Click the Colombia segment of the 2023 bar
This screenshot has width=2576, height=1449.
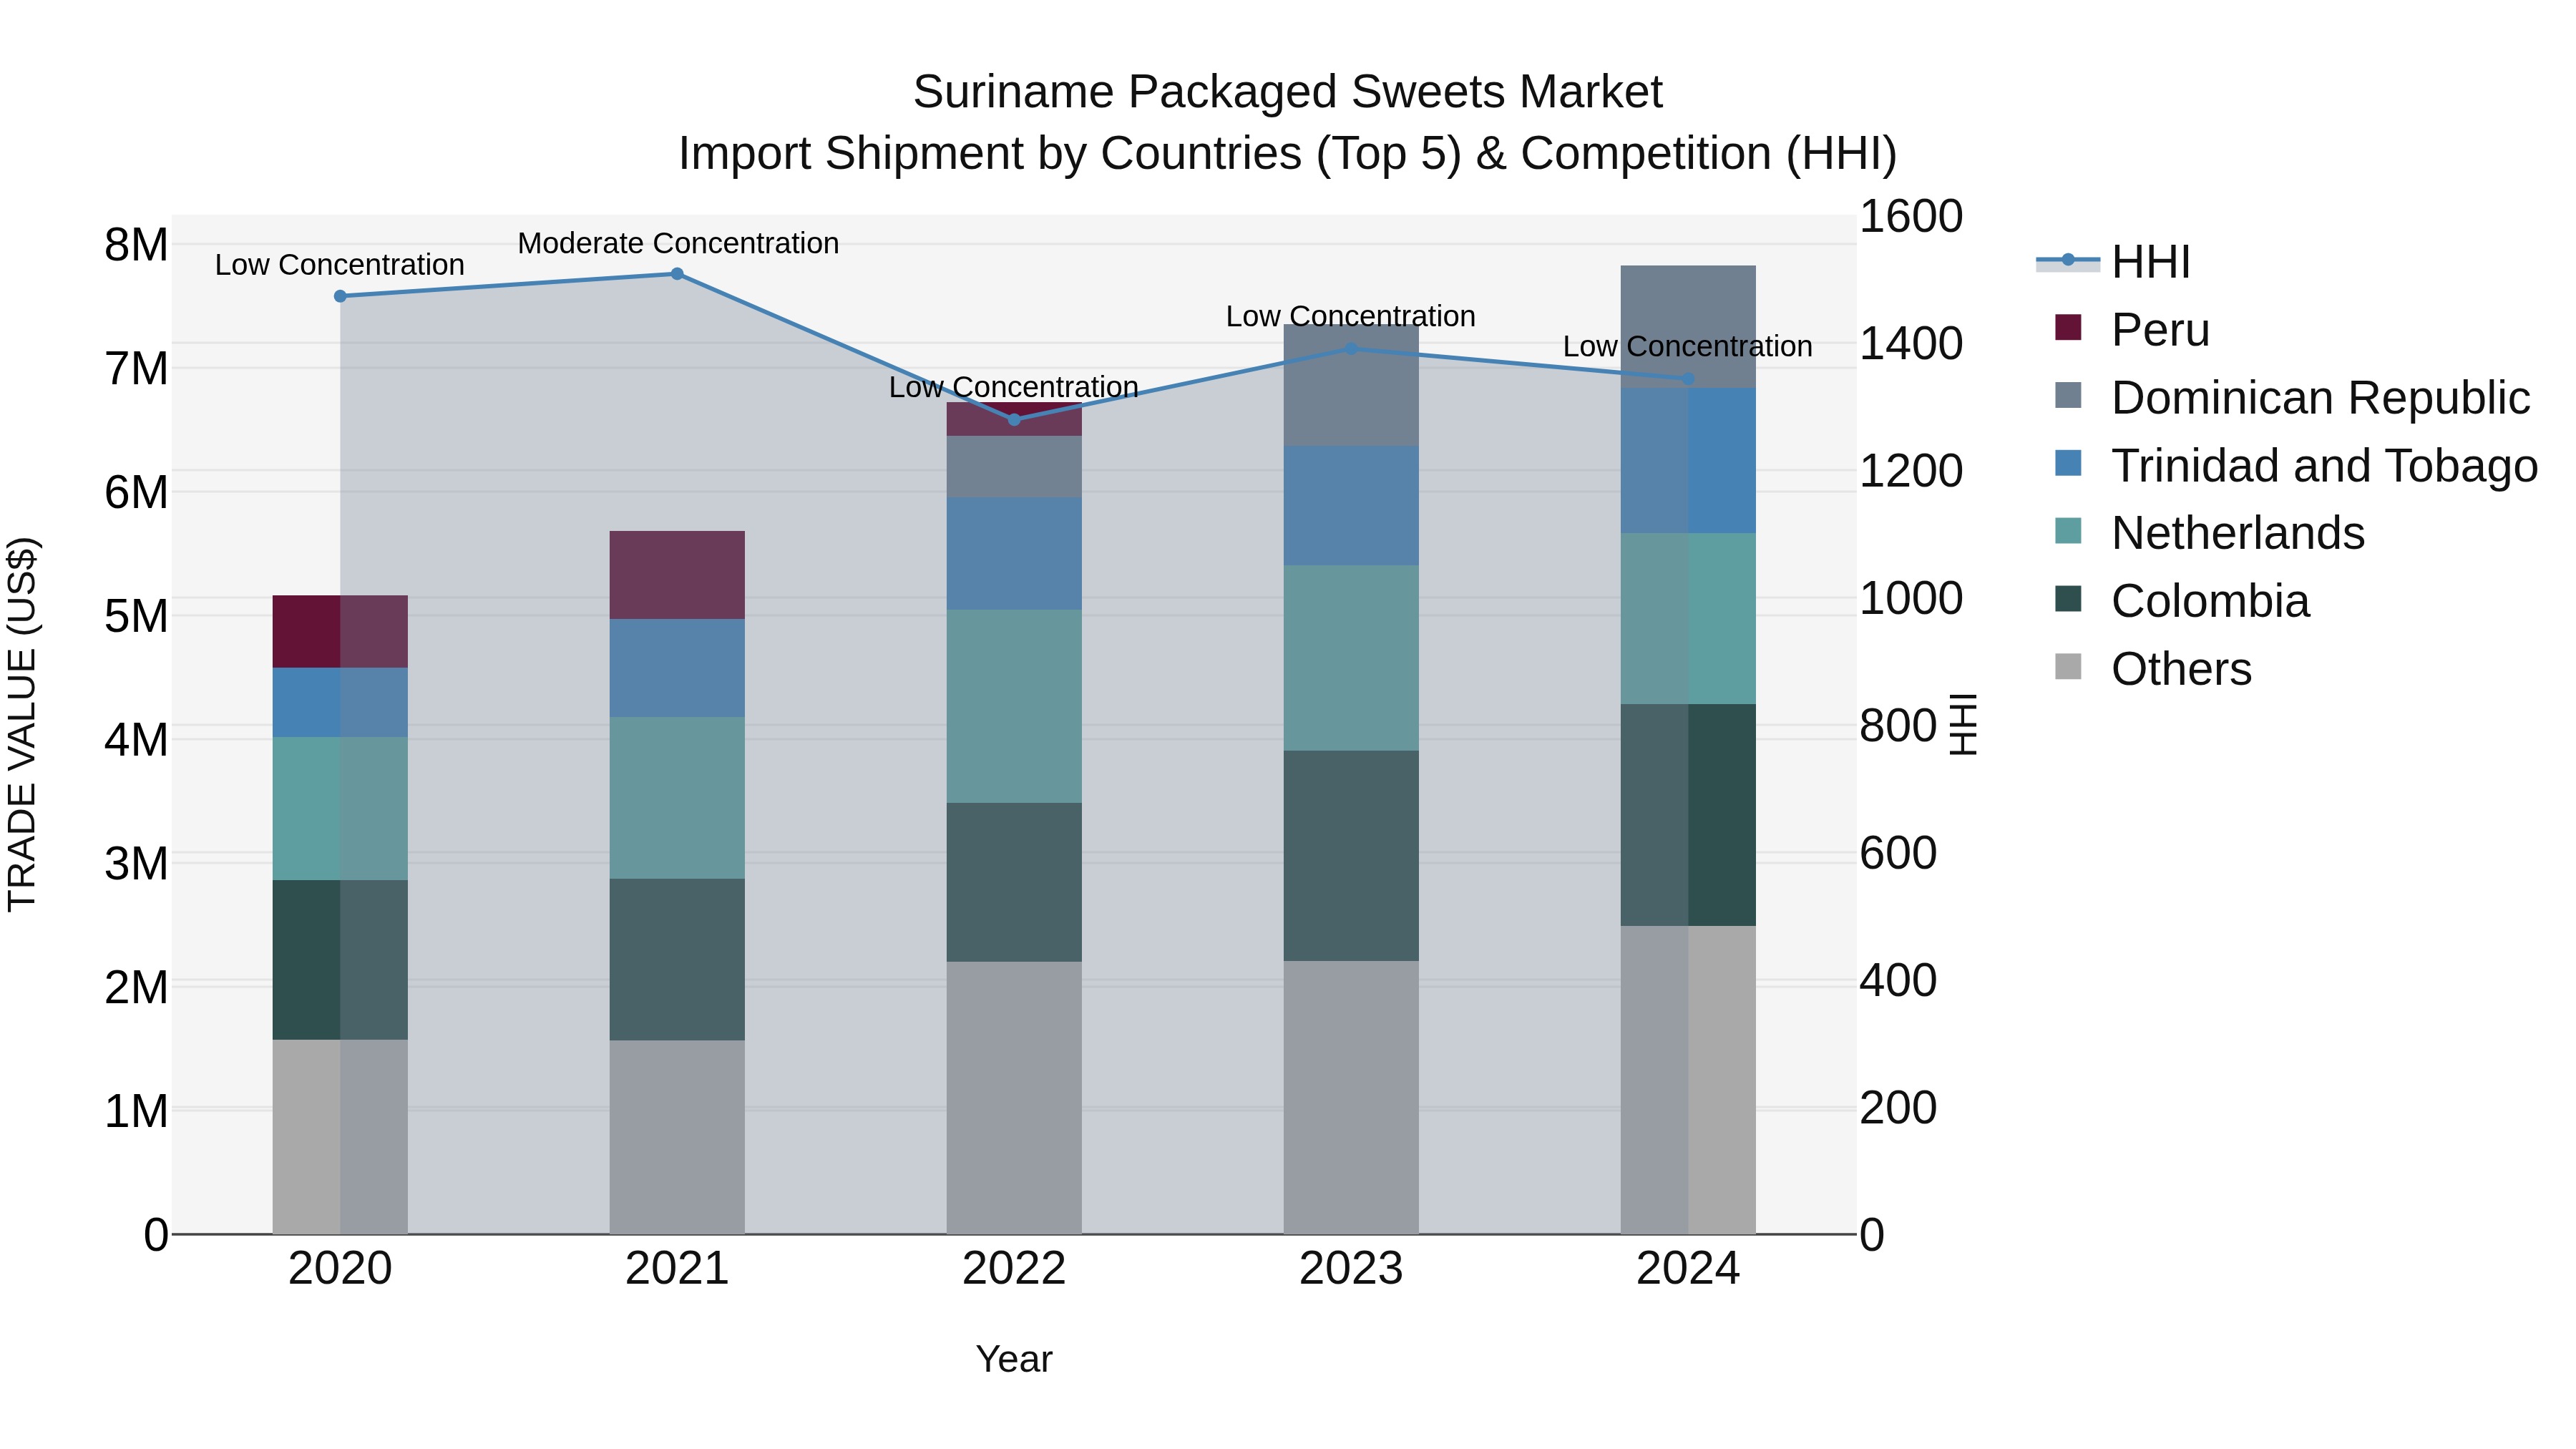tap(1351, 856)
